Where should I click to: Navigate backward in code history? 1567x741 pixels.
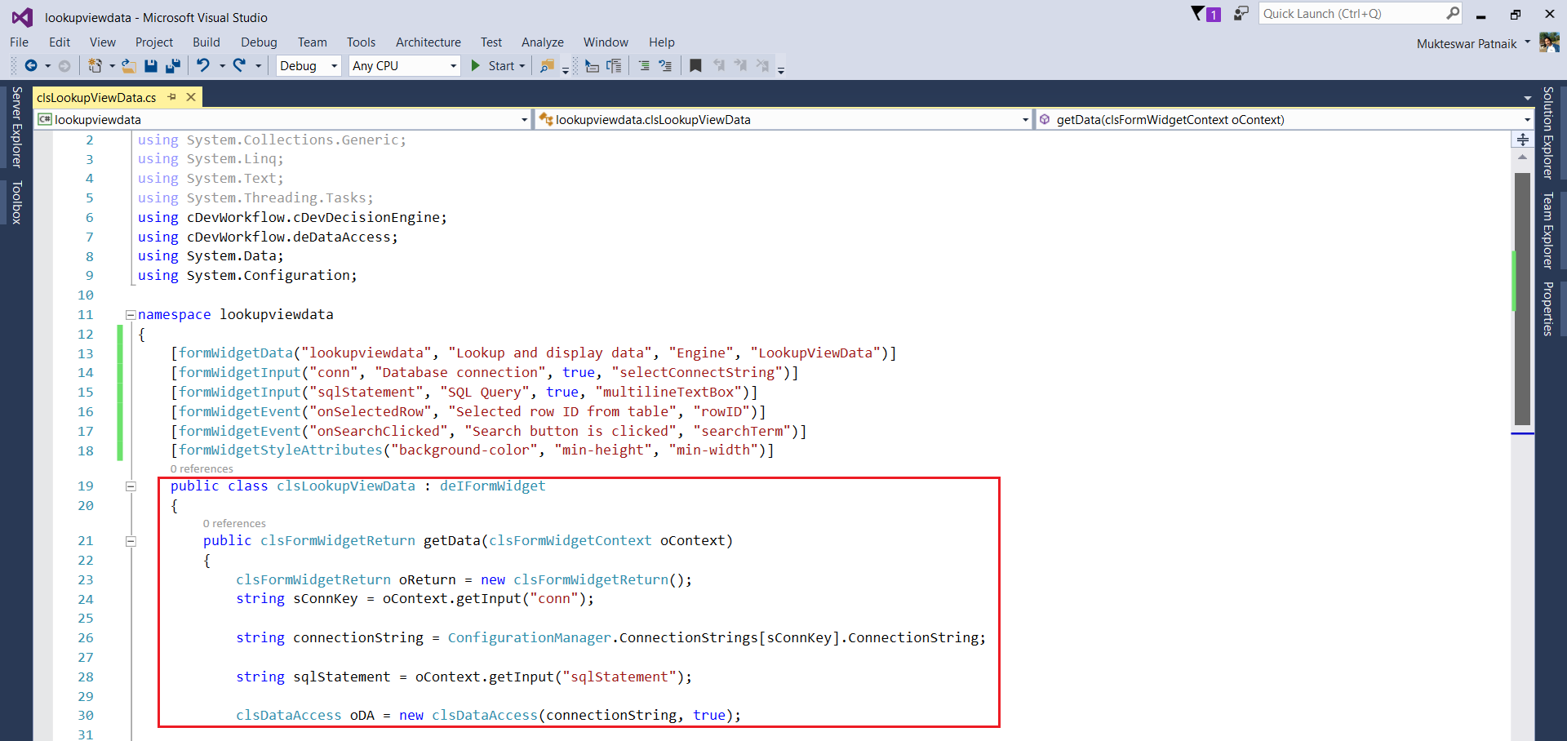pos(33,65)
